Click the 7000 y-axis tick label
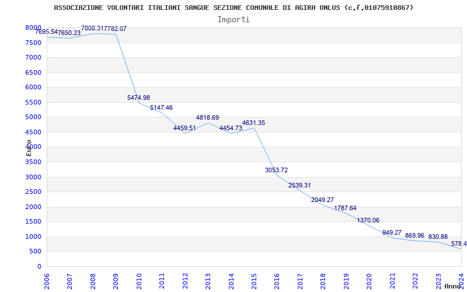Viewport: 467px width, 292px height. click(x=33, y=57)
